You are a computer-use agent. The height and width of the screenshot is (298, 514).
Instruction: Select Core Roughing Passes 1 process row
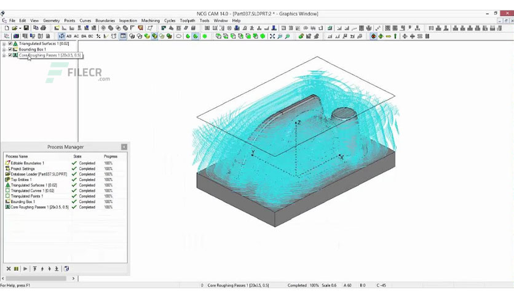(59, 207)
